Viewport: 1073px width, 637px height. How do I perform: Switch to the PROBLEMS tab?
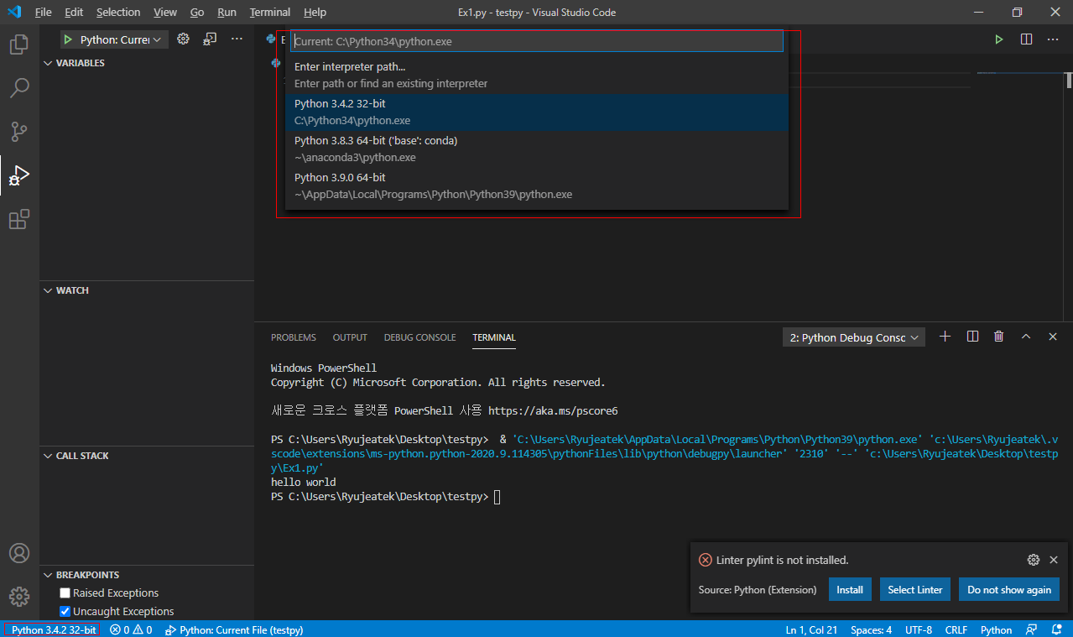pos(294,337)
